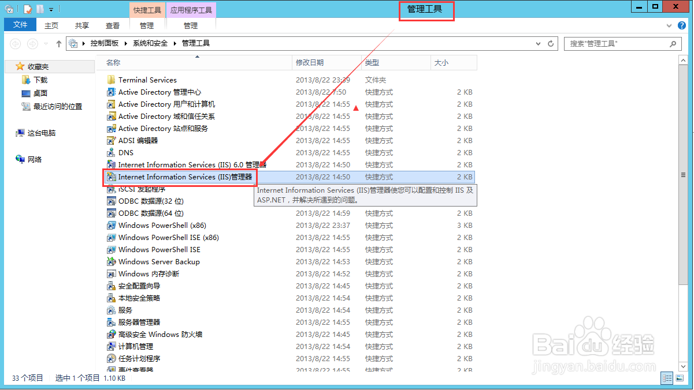Click the ODBC 数据源(32 位) icon

tap(112, 201)
